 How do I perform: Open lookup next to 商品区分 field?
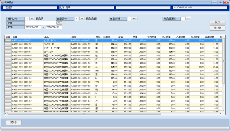pyautogui.click(x=82, y=19)
